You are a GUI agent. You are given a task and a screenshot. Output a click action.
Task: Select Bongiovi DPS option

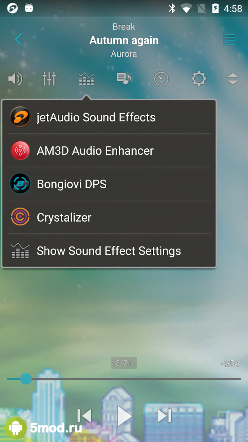click(109, 184)
